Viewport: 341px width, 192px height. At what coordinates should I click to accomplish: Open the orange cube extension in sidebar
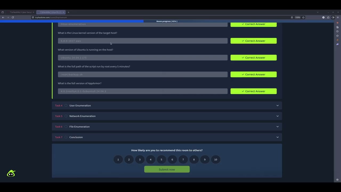click(338, 40)
